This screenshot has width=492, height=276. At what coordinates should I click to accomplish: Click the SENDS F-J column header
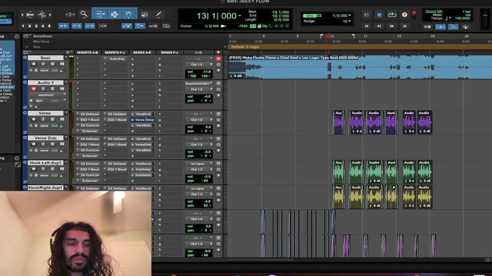click(x=169, y=53)
